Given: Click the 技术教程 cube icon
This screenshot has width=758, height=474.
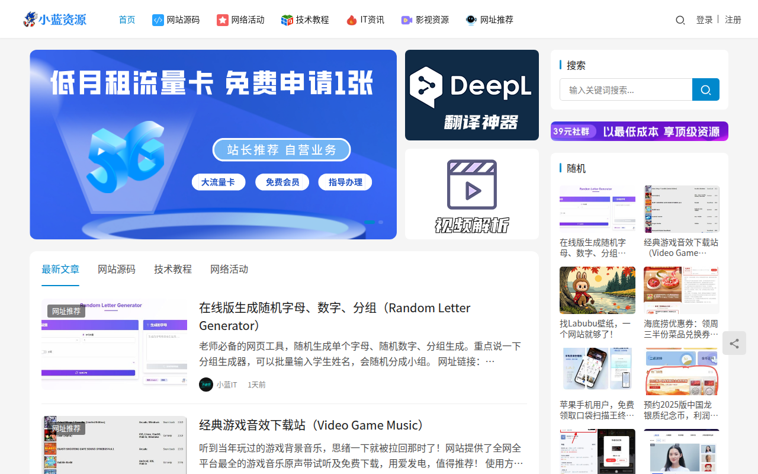Looking at the screenshot, I should (287, 20).
